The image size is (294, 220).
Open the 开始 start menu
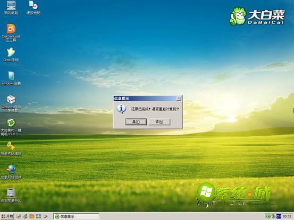tap(7, 216)
